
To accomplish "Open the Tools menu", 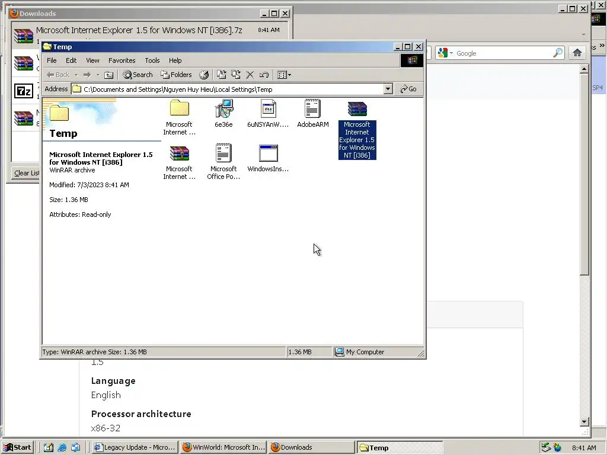I will [152, 60].
